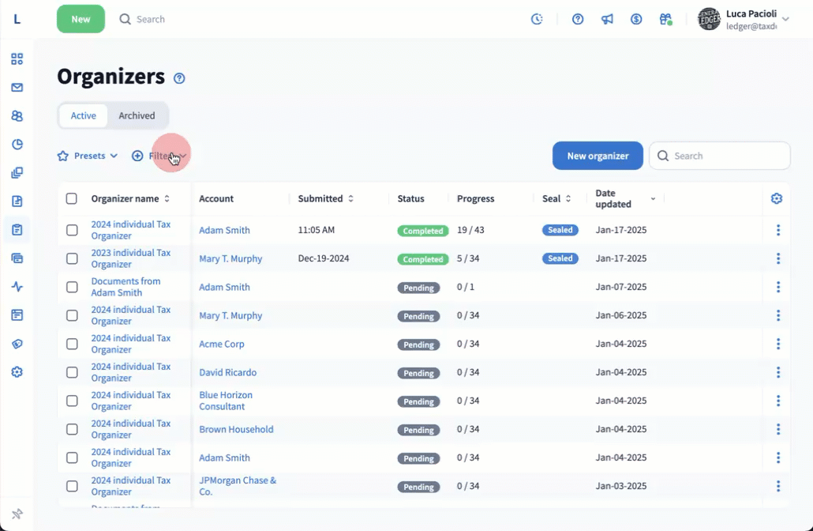Toggle the select-all organizers checkbox
Screen dimensions: 813x531
tap(72, 198)
